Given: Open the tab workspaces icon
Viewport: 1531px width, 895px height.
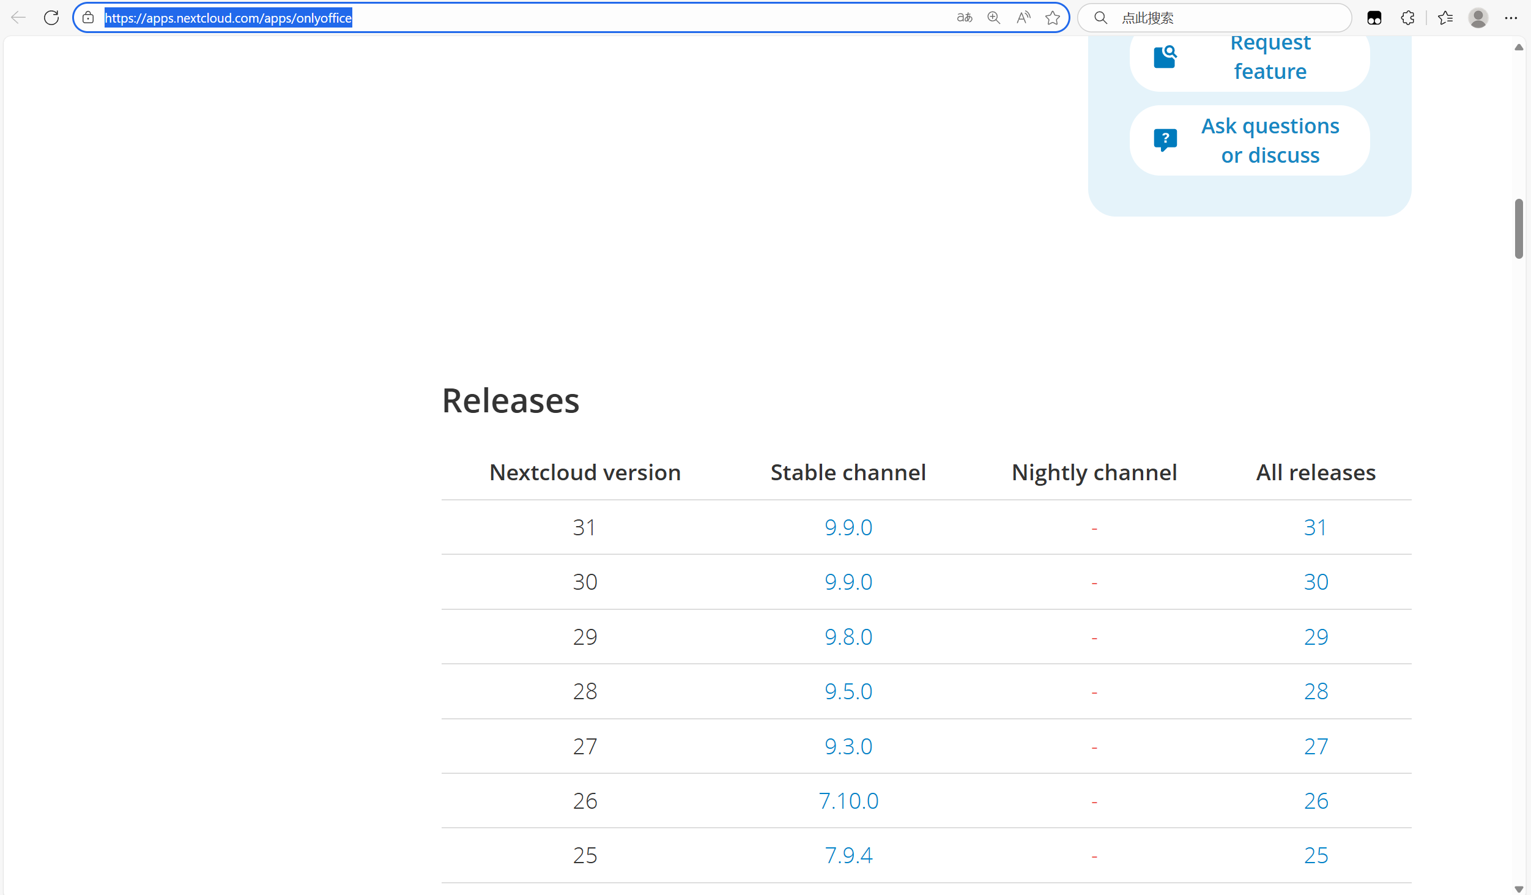Looking at the screenshot, I should tap(1374, 18).
